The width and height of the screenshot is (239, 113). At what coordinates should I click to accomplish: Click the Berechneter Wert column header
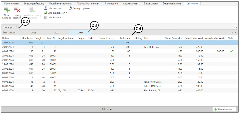point(194,38)
